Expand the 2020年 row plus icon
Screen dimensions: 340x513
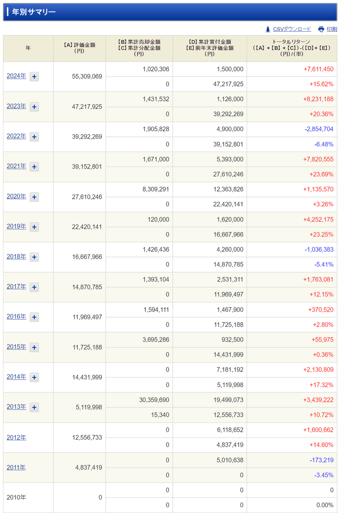click(x=34, y=197)
